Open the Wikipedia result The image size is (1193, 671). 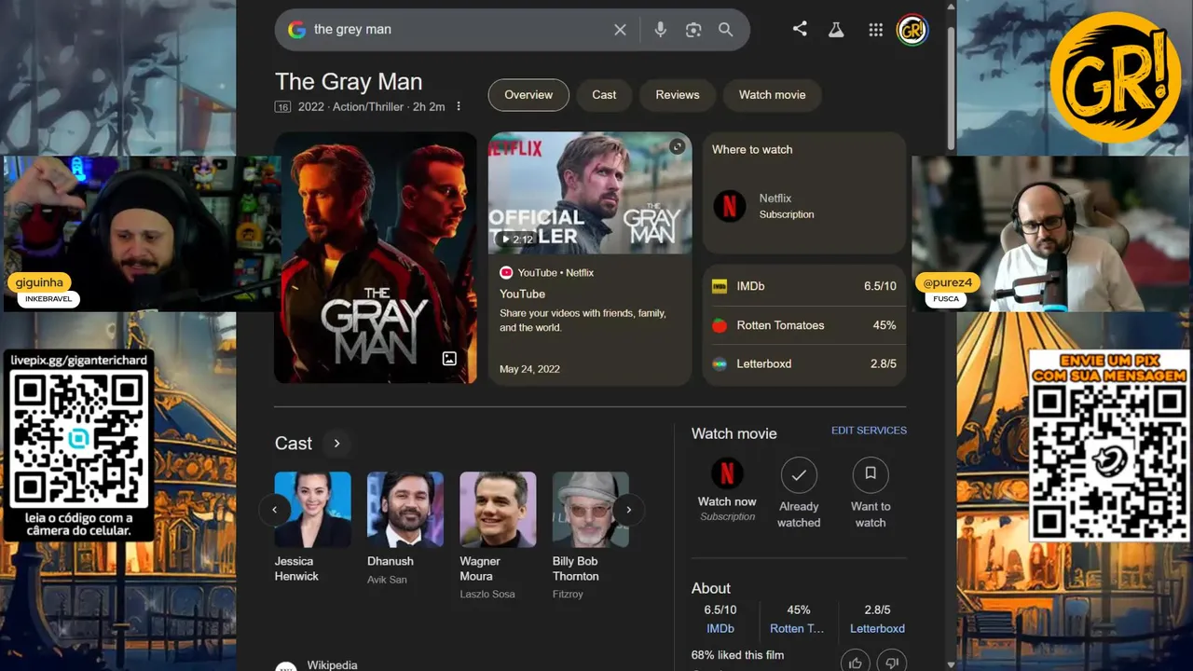tap(332, 664)
